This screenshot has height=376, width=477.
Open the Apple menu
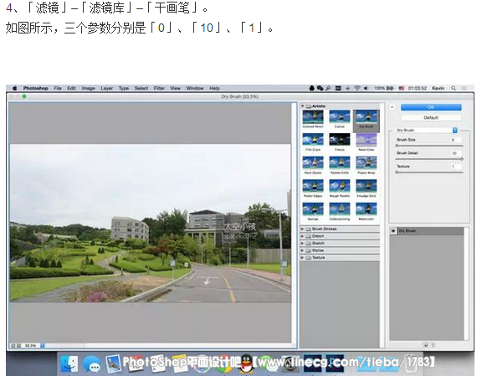click(x=14, y=88)
